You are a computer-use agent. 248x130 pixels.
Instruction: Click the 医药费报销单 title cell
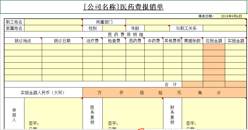[x=123, y=7]
